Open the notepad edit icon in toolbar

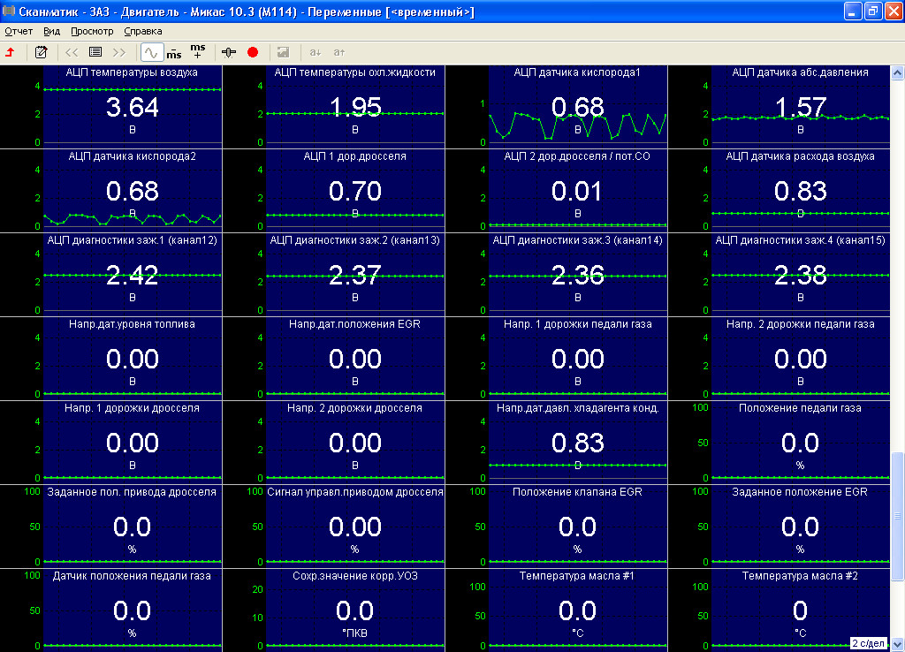41,52
